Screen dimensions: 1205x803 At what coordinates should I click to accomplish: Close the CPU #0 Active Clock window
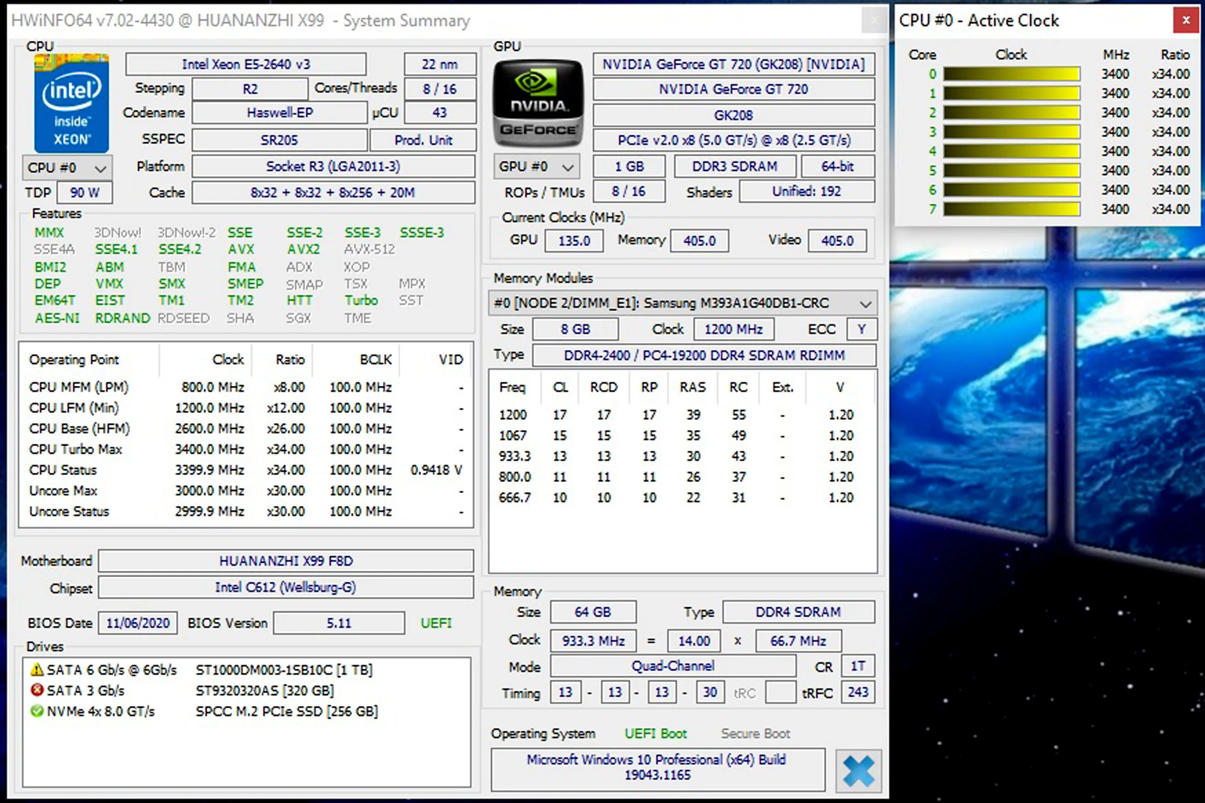click(x=1186, y=21)
